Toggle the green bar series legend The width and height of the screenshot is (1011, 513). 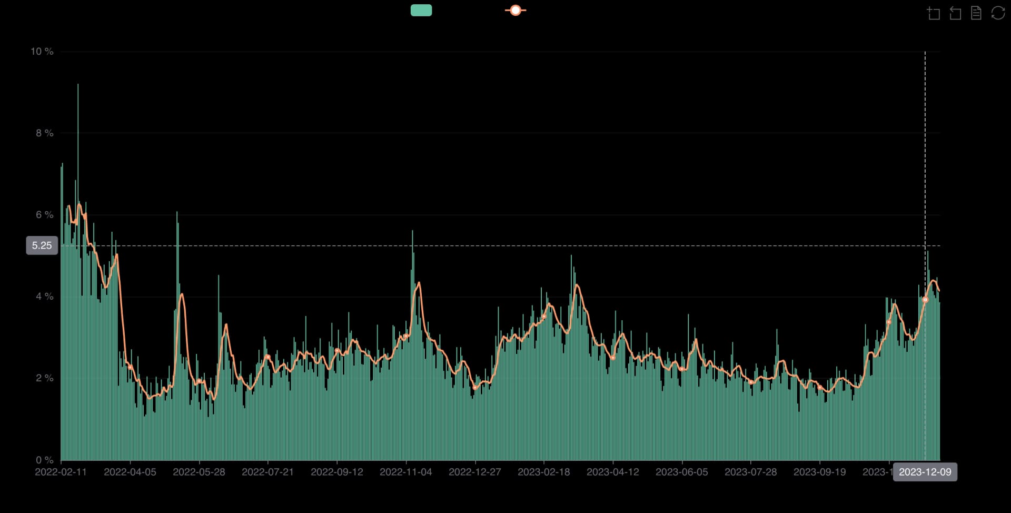click(x=421, y=11)
